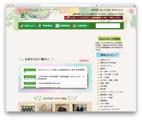Click the ただ今のイチオシ商品 heading

click(55, 98)
